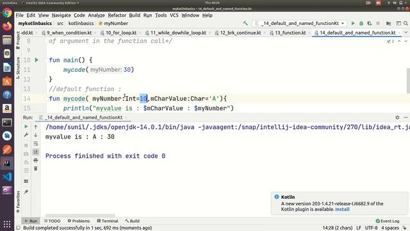Open Search Everywhere magnifier icon
Image resolution: width=410 pixels, height=231 pixels.
click(x=406, y=23)
